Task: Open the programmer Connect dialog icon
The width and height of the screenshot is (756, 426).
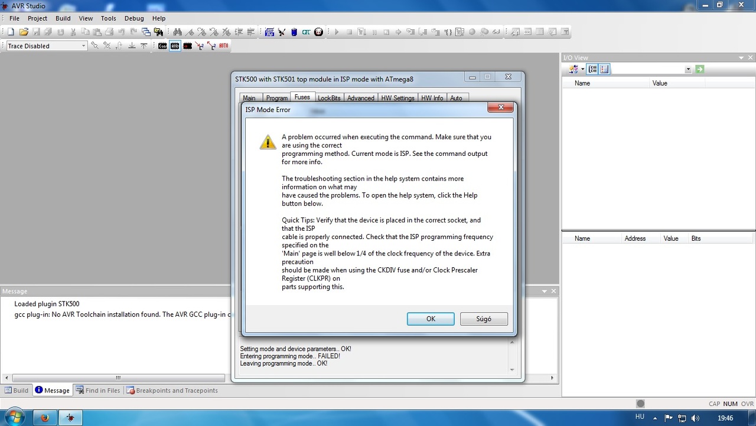Action: pyautogui.click(x=269, y=32)
